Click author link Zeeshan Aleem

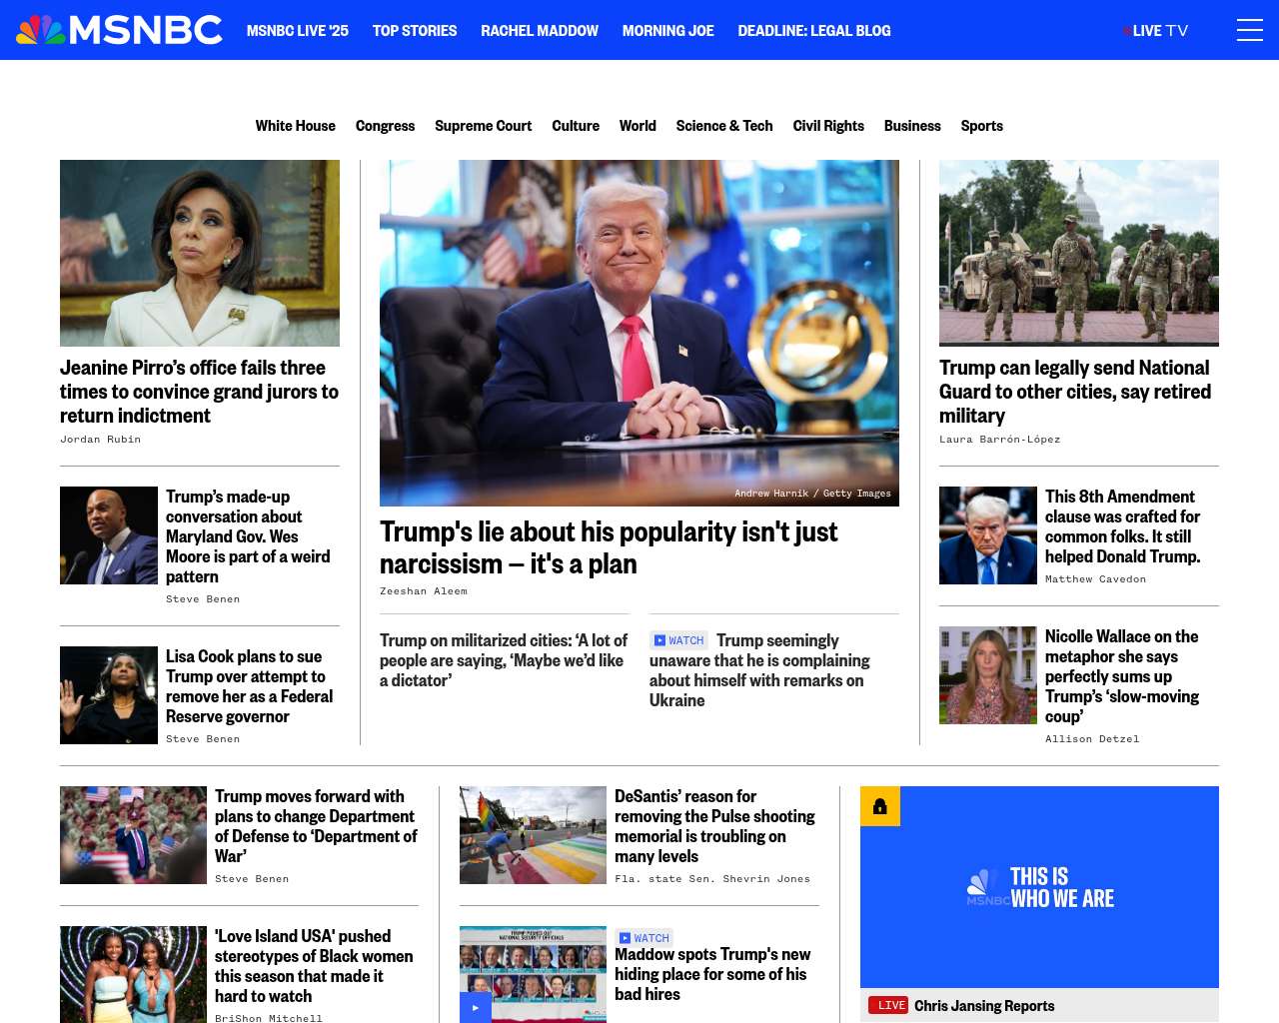pos(424,591)
